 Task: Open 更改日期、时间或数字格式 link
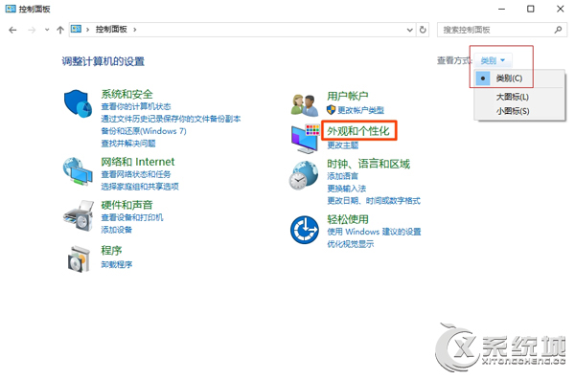pyautogui.click(x=374, y=200)
